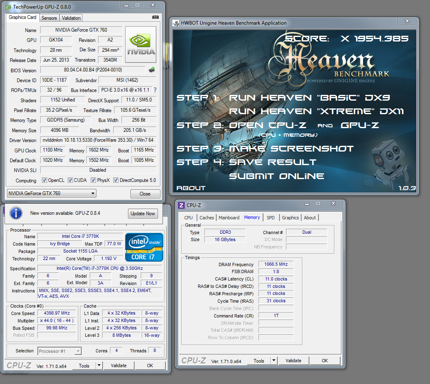
Task: Open the SPD tab in CPU-Z
Action: [x=271, y=218]
